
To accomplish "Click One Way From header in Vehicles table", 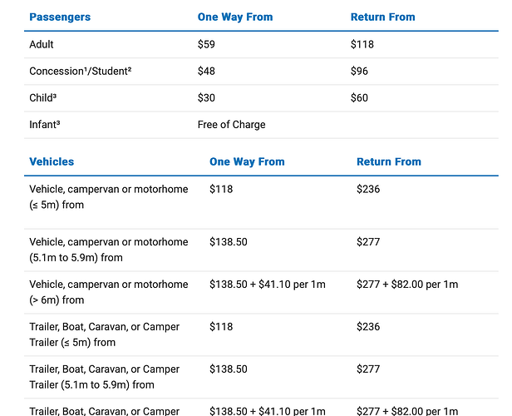I will click(x=247, y=161).
